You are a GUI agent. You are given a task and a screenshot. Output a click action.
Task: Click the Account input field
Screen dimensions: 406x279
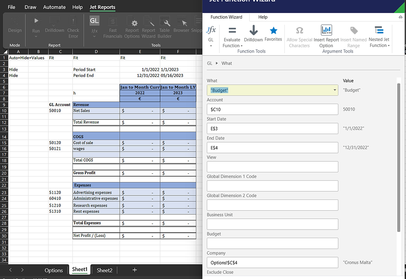tap(273, 109)
